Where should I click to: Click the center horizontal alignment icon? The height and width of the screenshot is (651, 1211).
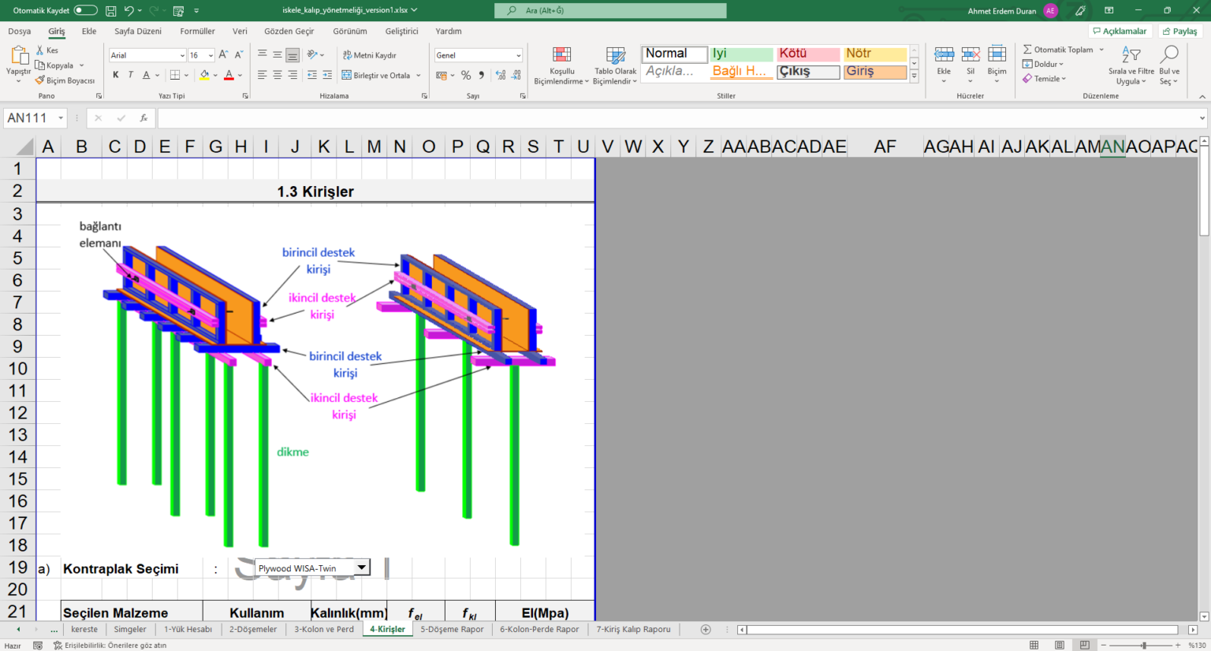[x=278, y=76]
